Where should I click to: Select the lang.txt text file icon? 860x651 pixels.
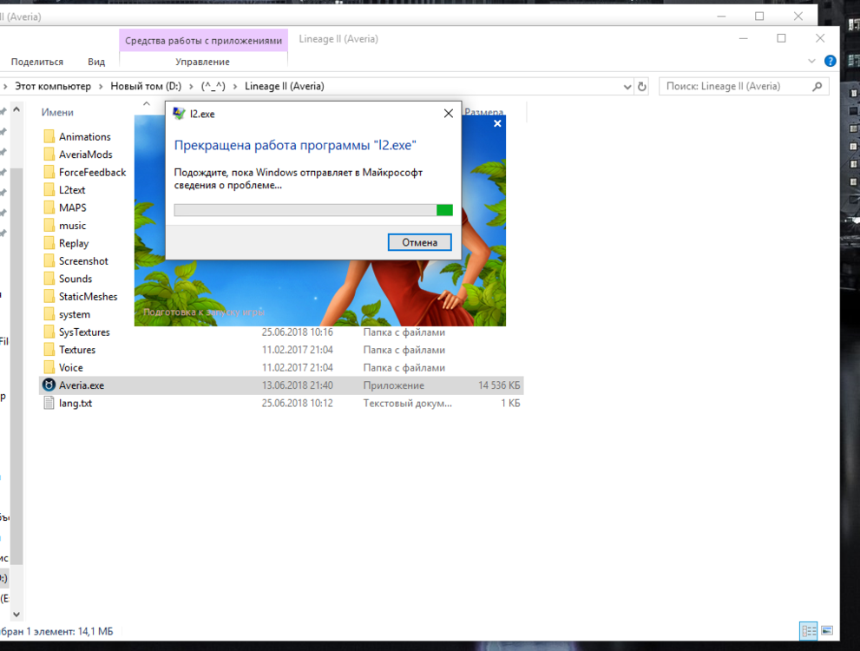49,404
